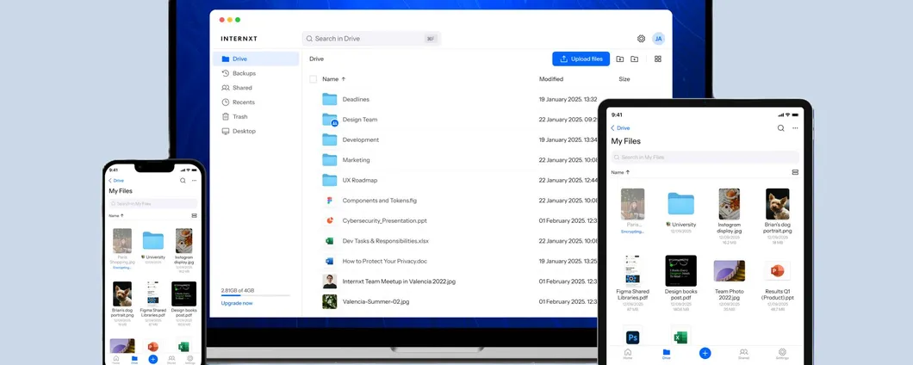
Task: Toggle Name sort order in tablet app
Action: (620, 172)
